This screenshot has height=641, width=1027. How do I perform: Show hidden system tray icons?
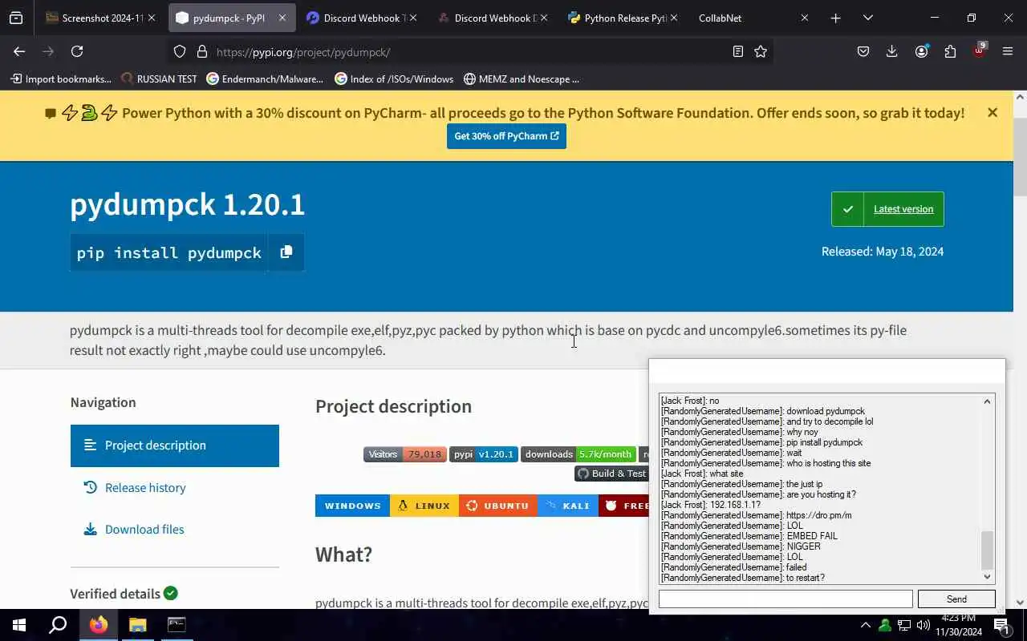(x=865, y=625)
